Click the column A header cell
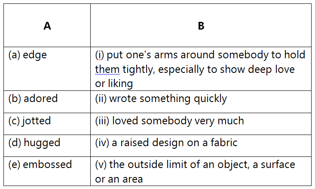315x189 pixels. point(47,25)
